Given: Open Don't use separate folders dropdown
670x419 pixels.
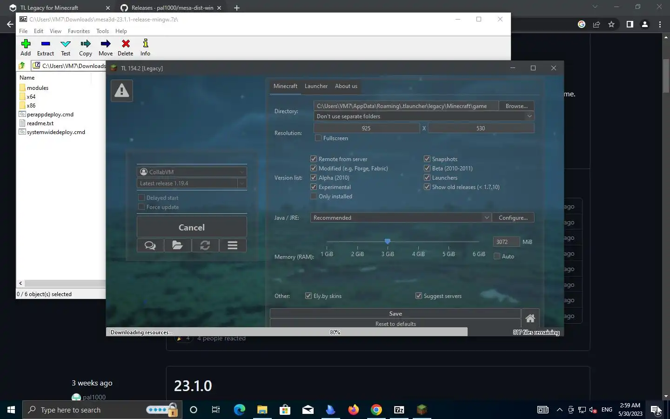Looking at the screenshot, I should coord(424,116).
